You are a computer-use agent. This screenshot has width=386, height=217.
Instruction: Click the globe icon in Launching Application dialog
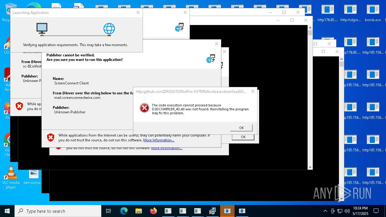pos(109,29)
